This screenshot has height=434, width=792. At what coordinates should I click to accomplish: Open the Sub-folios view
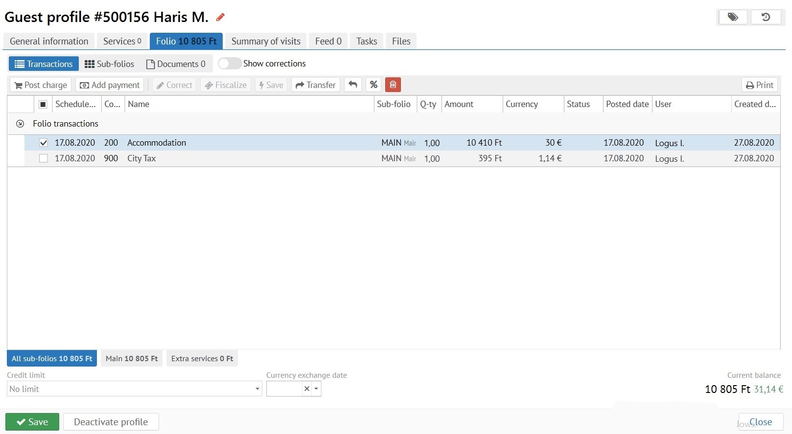(x=110, y=64)
